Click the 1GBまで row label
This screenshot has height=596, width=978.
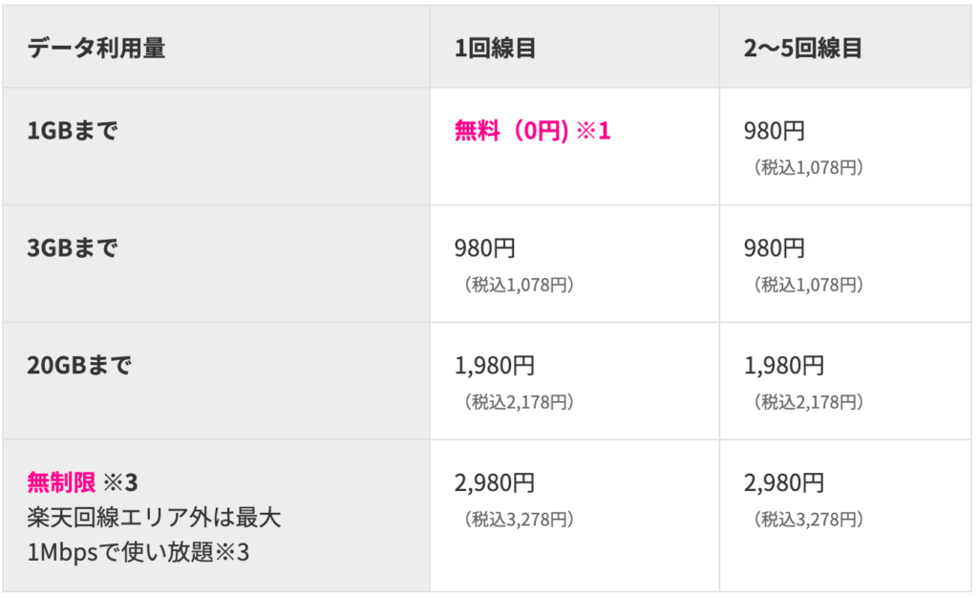tap(73, 131)
